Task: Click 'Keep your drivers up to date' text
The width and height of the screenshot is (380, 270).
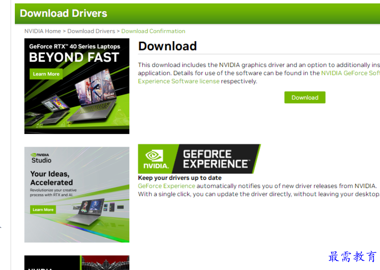Action: tap(179, 178)
